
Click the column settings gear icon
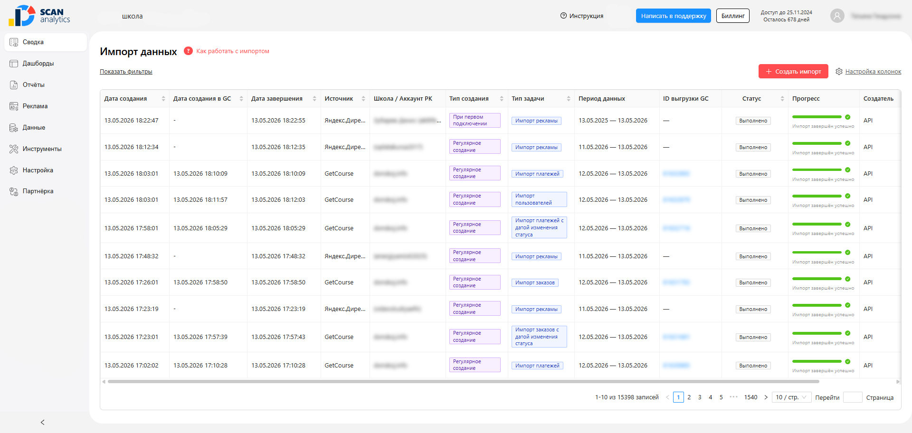coord(839,71)
